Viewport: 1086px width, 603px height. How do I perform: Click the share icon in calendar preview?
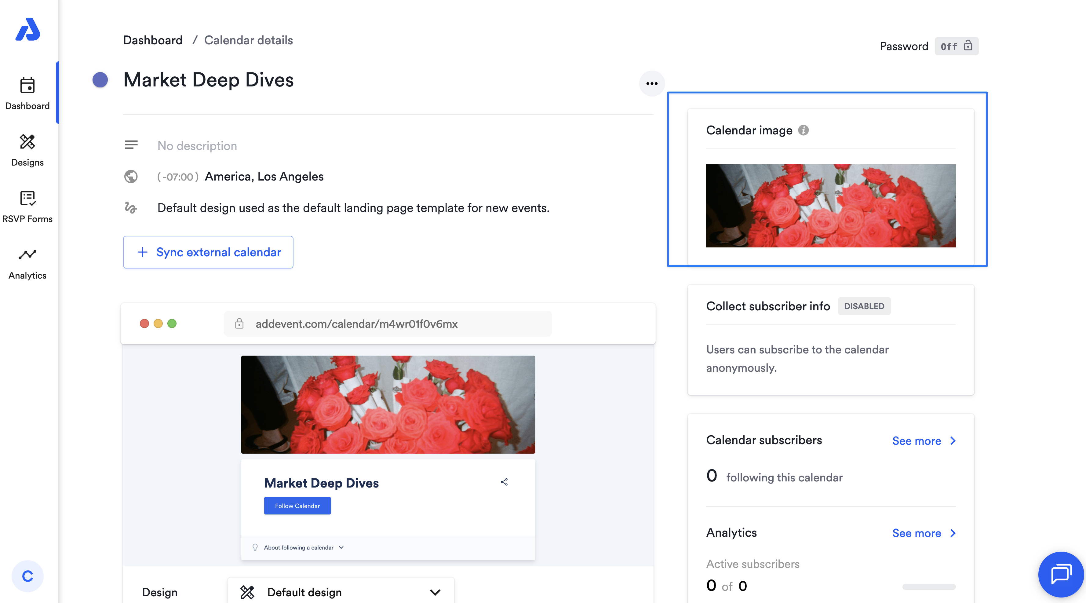(504, 482)
